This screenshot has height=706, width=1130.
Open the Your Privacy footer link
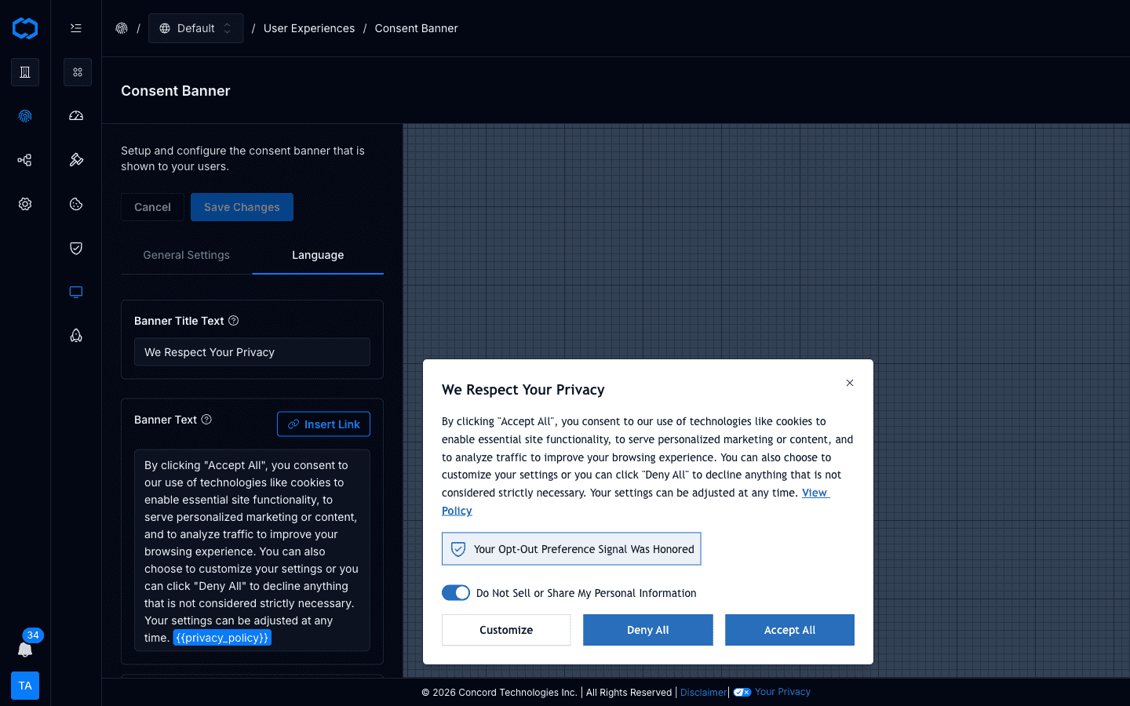click(x=782, y=692)
